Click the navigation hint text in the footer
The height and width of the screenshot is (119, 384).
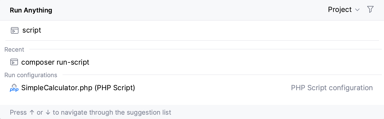coord(91,112)
